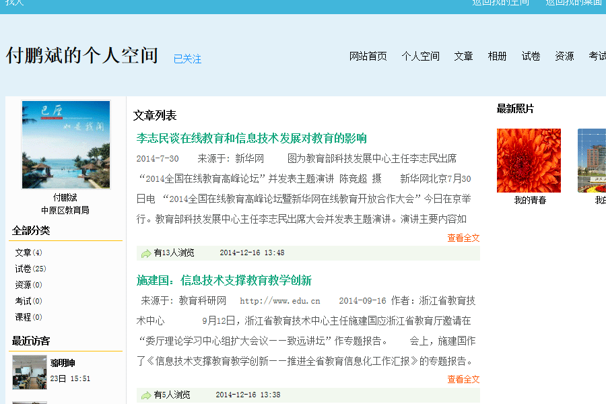Click 查看全文 for the 李志民 article
This screenshot has width=606, height=404.
463,238
